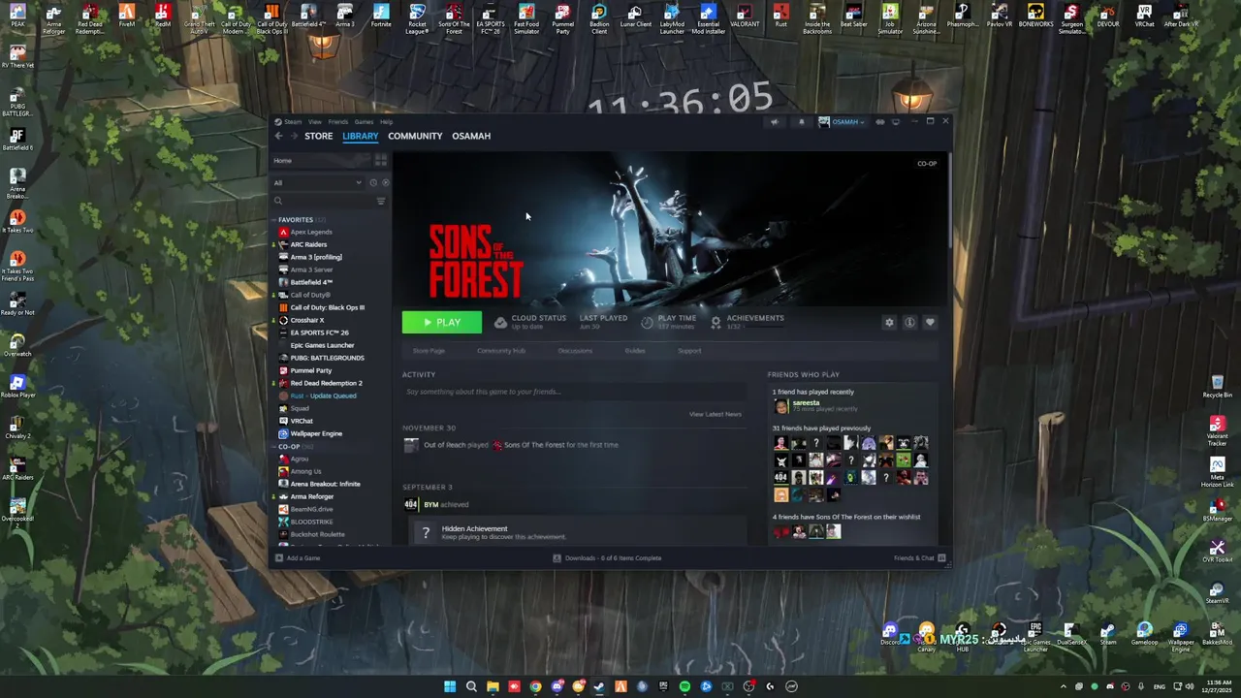The width and height of the screenshot is (1241, 698).
Task: Click Apex Legends in favorites list
Action: [311, 232]
